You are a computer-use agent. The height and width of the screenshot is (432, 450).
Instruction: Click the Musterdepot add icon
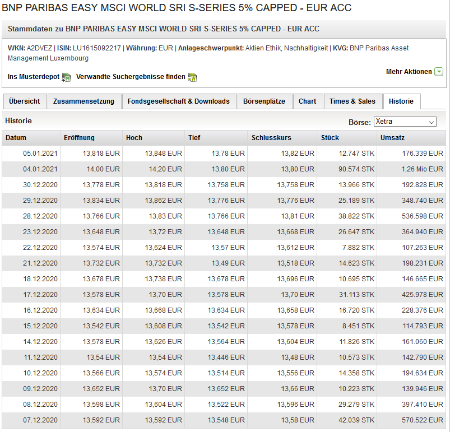tap(66, 77)
